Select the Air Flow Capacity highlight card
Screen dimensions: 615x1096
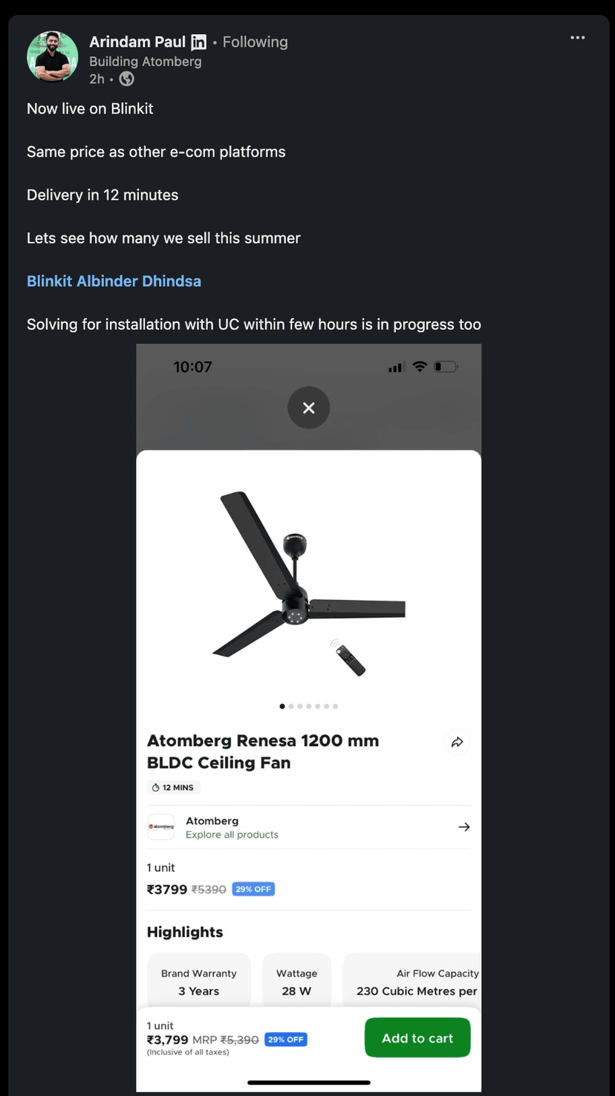412,982
